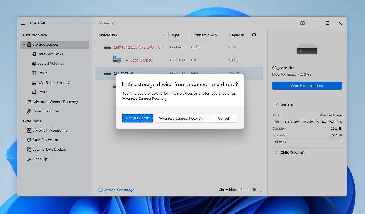The height and width of the screenshot is (214, 365).
Task: Collapse the Samsung SSD 970 EVO row
Action: click(100, 47)
